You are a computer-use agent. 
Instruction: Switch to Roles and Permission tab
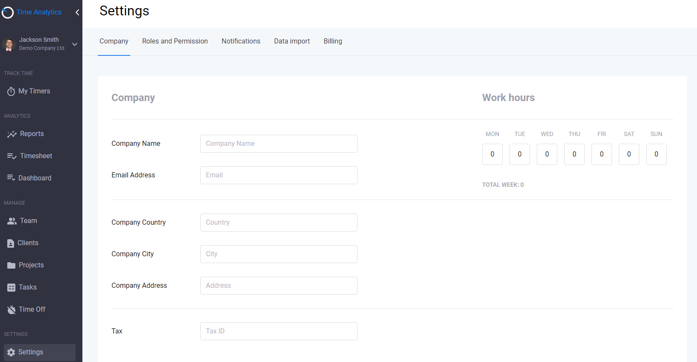tap(175, 41)
